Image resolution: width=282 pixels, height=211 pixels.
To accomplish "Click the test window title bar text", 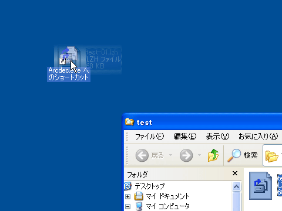I will (x=145, y=122).
